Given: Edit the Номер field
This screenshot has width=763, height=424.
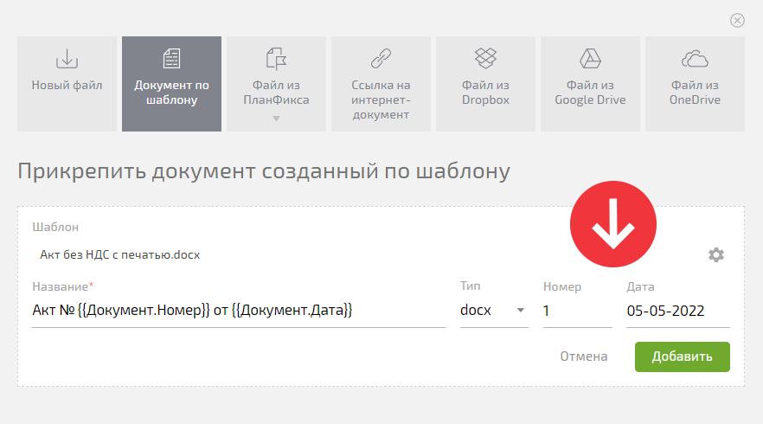Looking at the screenshot, I should click(x=578, y=311).
